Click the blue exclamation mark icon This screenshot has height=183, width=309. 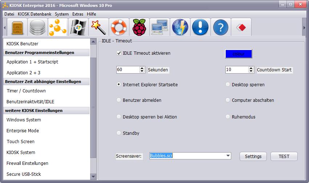click(x=200, y=28)
